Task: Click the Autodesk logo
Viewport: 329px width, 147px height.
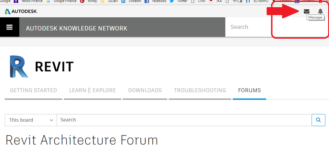Action: [x=21, y=11]
